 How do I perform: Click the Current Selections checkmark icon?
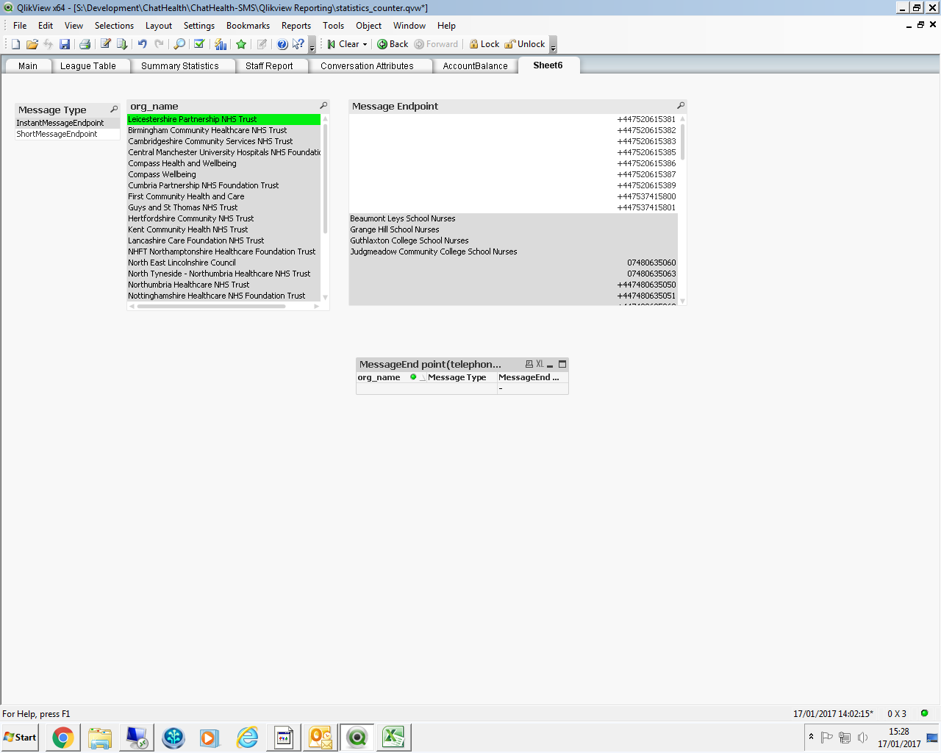[x=199, y=44]
